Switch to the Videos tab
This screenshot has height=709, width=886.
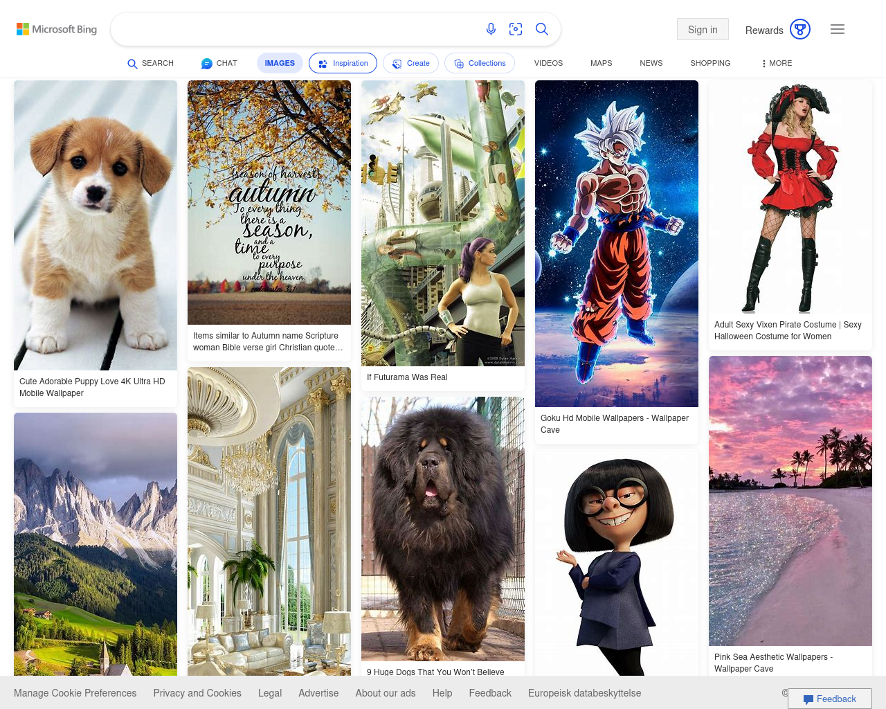548,63
